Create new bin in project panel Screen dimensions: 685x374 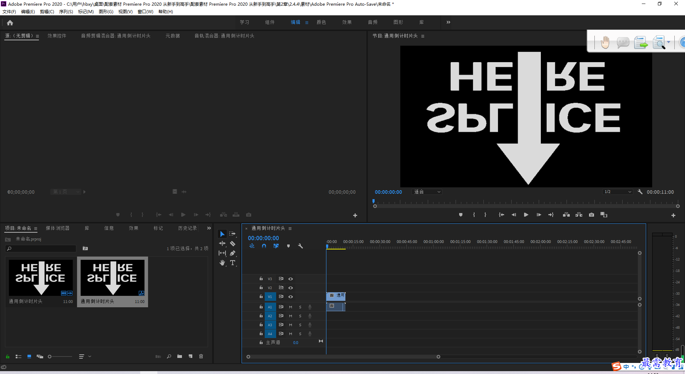tap(179, 357)
